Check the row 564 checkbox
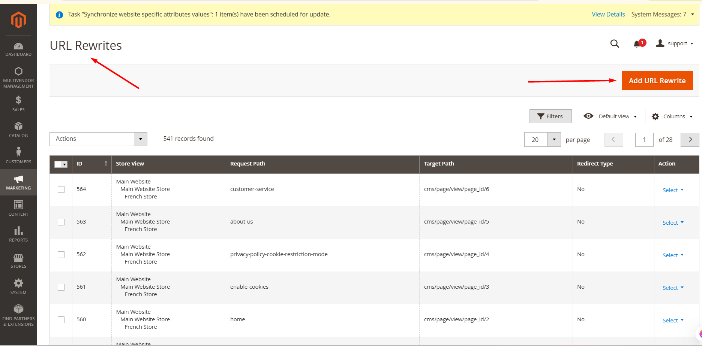Viewport: 702px width, 346px height. click(61, 189)
